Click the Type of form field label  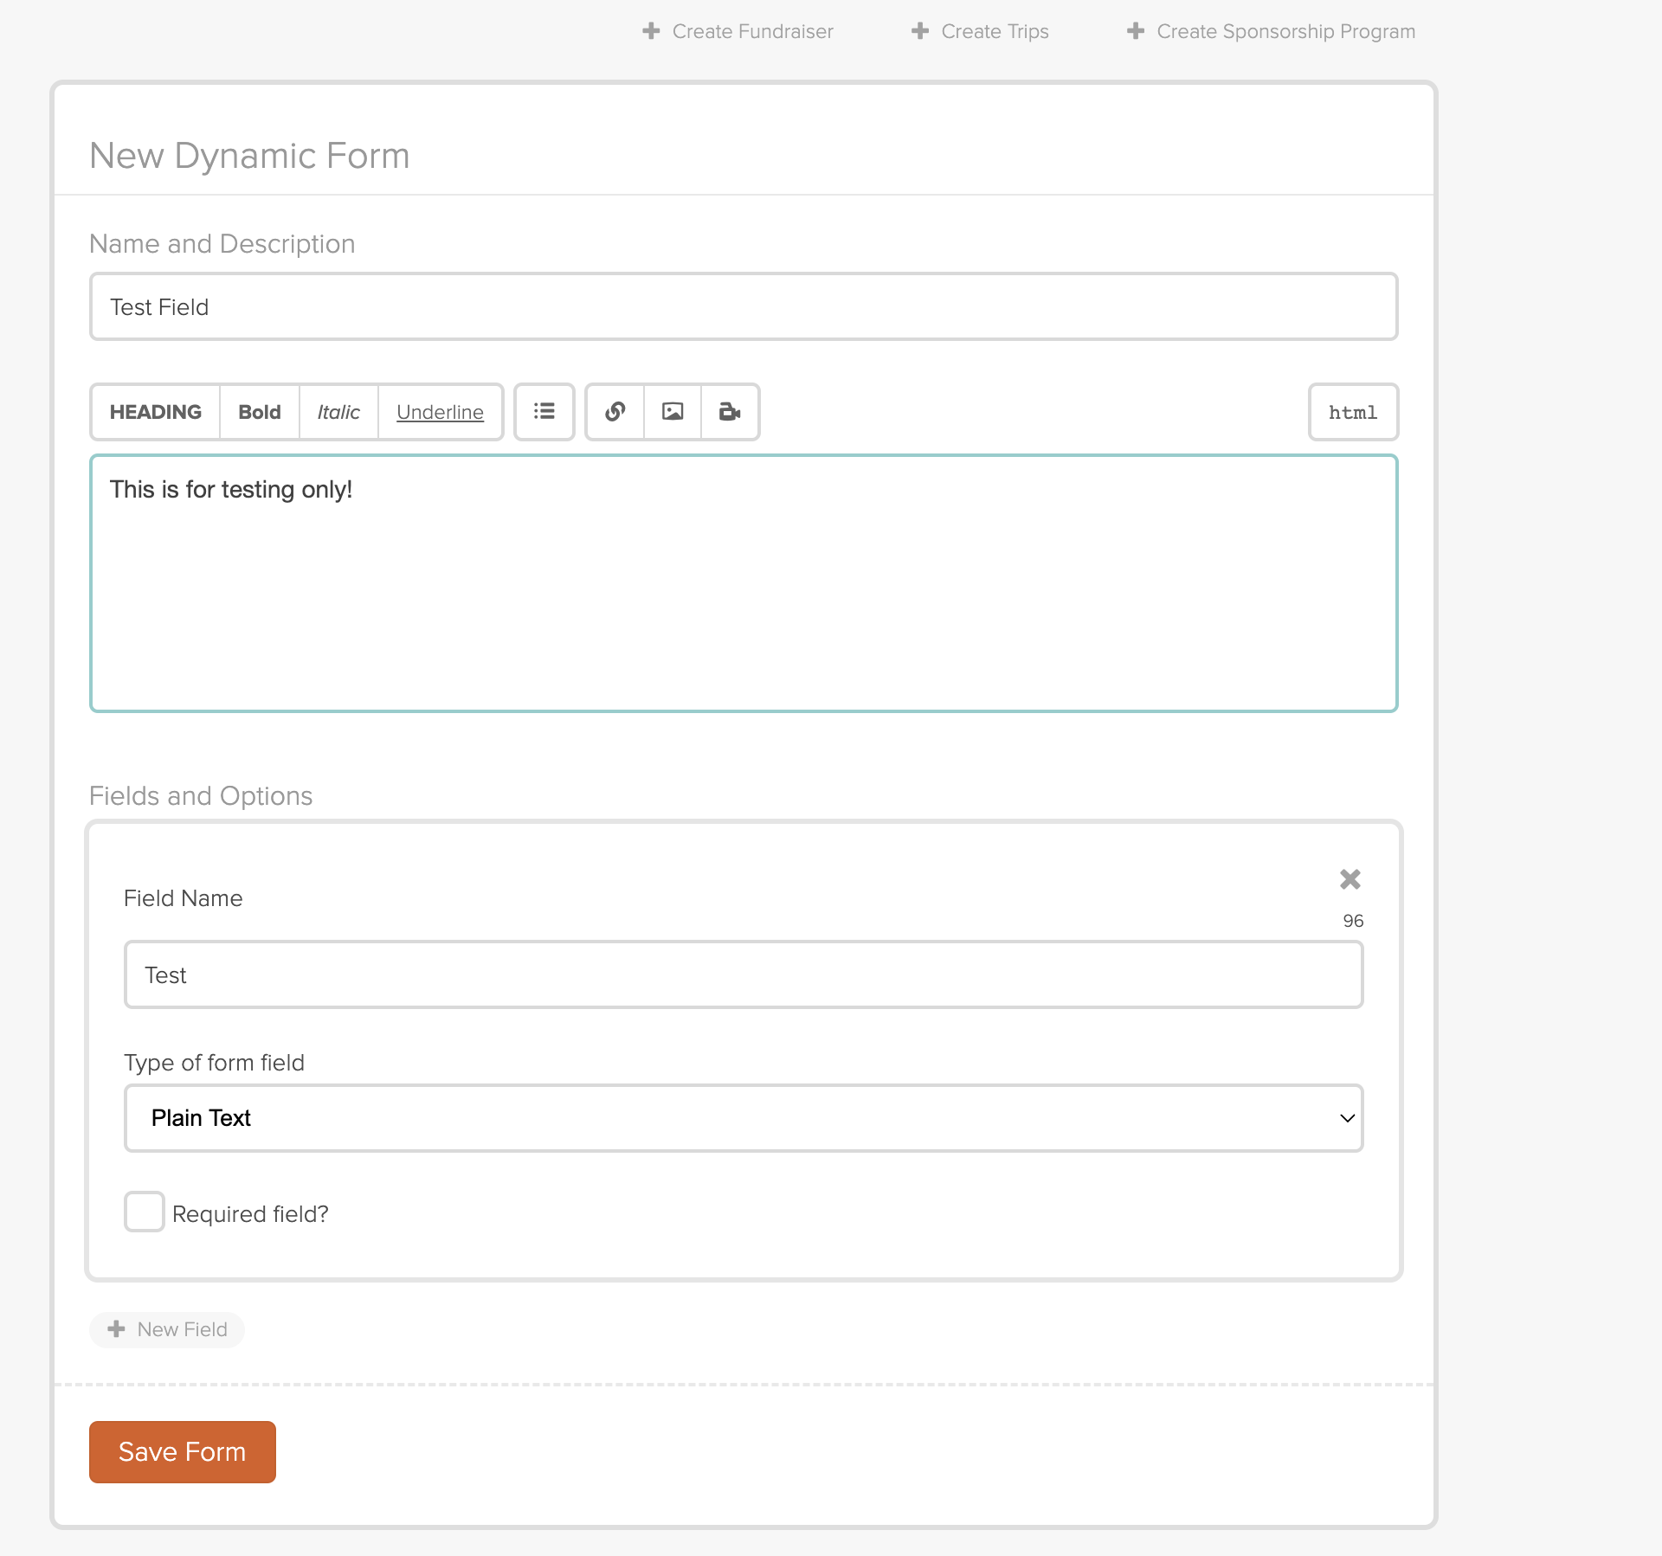[214, 1063]
